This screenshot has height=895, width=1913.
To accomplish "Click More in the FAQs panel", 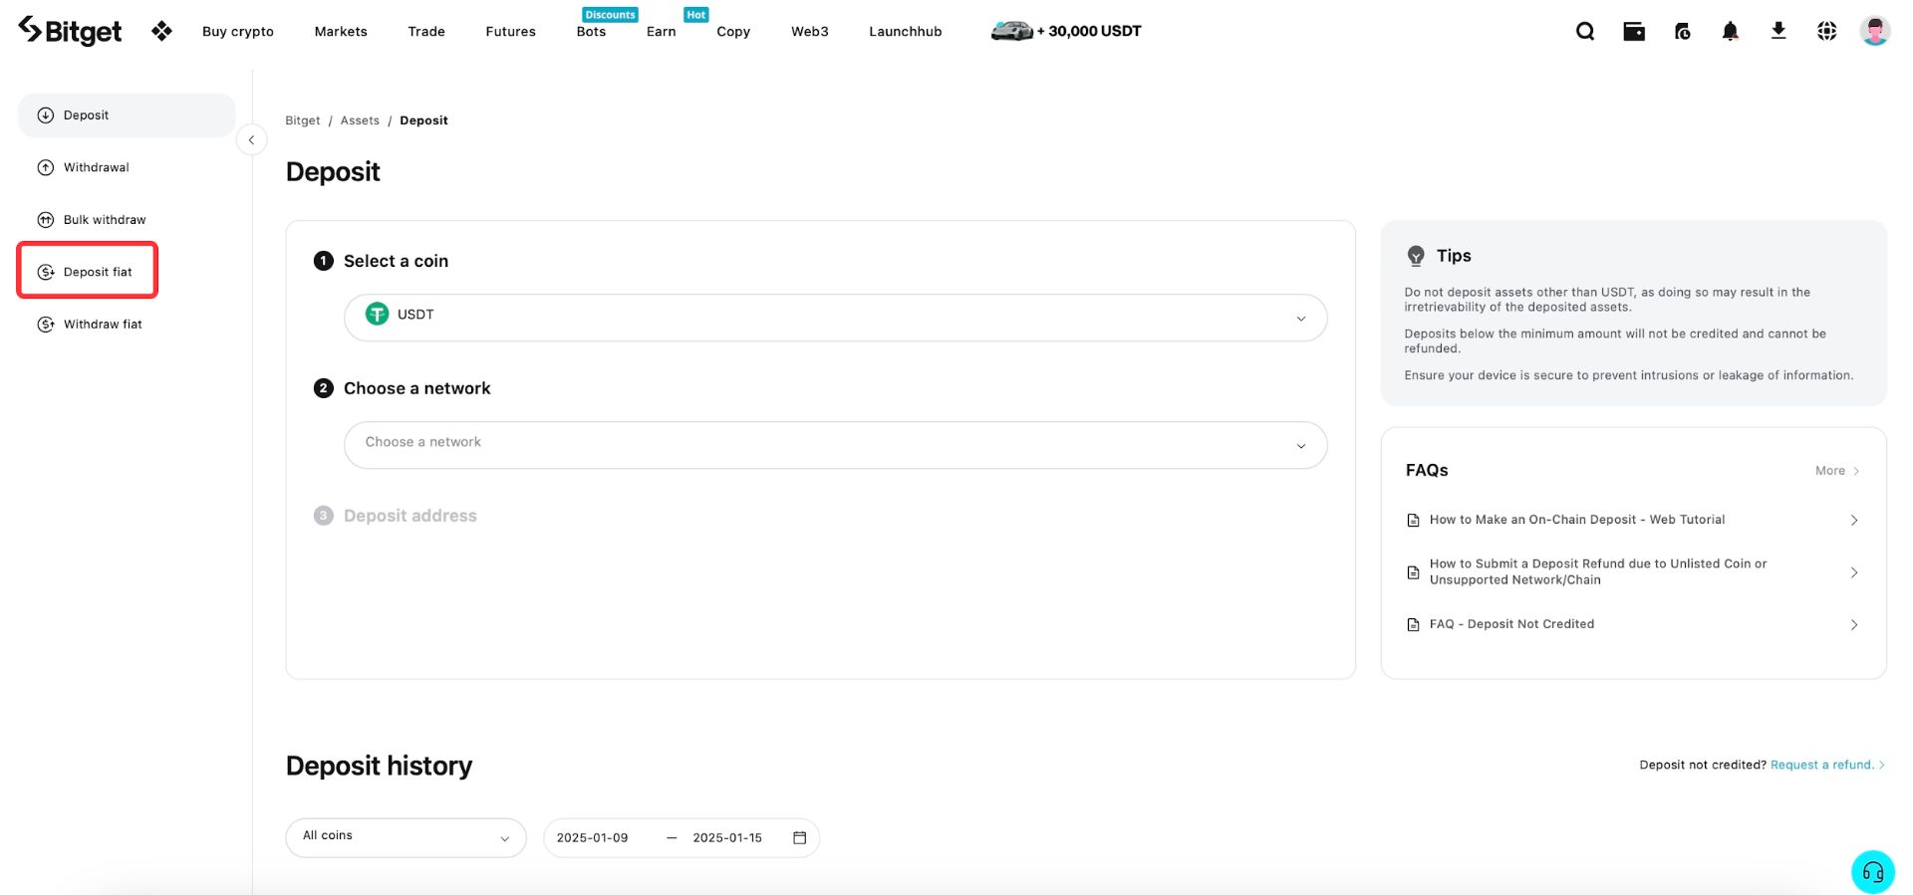I will pyautogui.click(x=1837, y=471).
